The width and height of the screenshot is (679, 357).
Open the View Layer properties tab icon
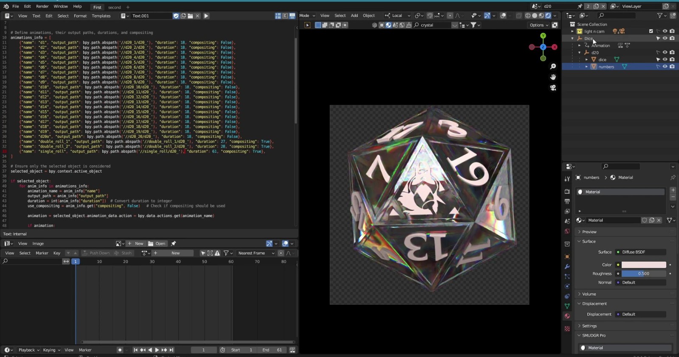click(567, 211)
